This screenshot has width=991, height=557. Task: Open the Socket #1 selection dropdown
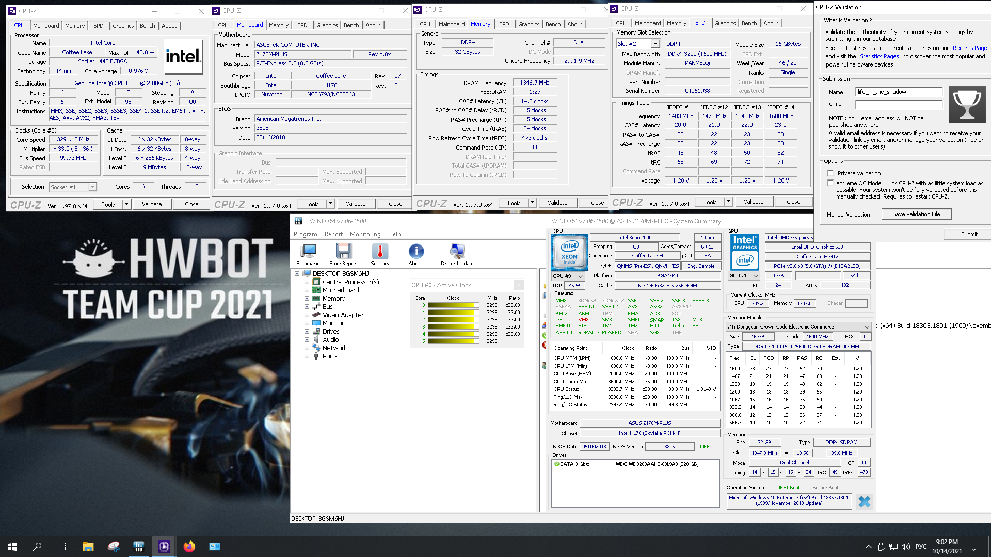(73, 187)
